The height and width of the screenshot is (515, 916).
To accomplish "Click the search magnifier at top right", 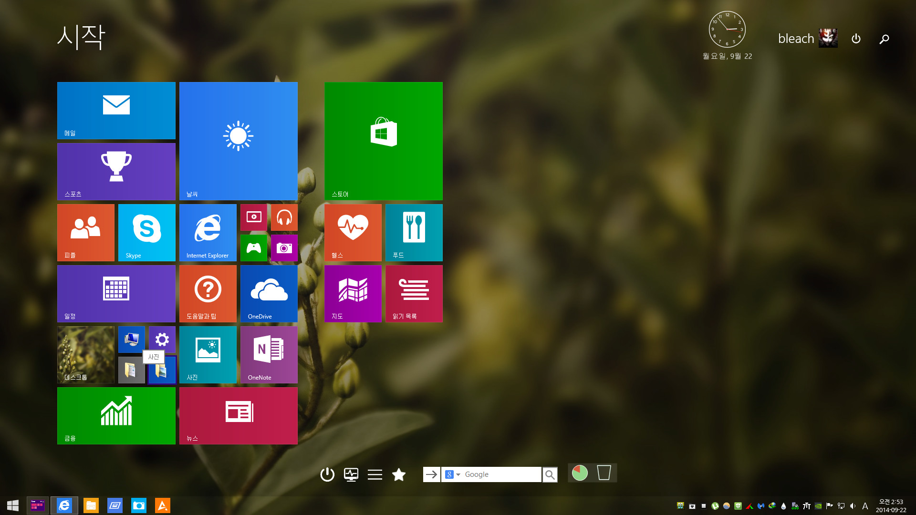I will click(884, 39).
